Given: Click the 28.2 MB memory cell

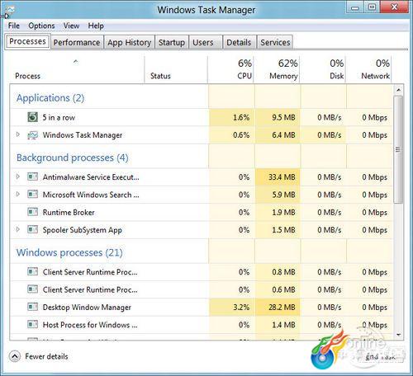Looking at the screenshot, I should click(x=278, y=307).
